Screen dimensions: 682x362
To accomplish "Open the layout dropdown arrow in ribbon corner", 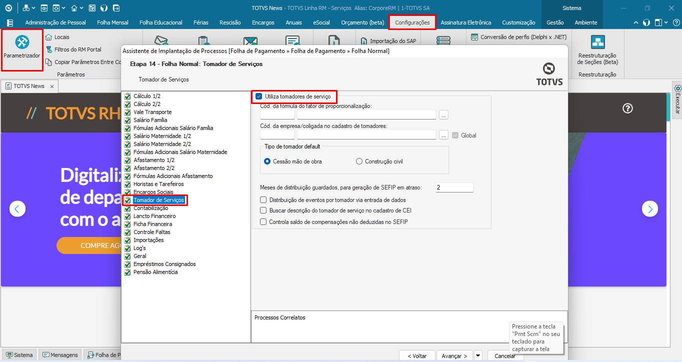I will tap(666, 22).
